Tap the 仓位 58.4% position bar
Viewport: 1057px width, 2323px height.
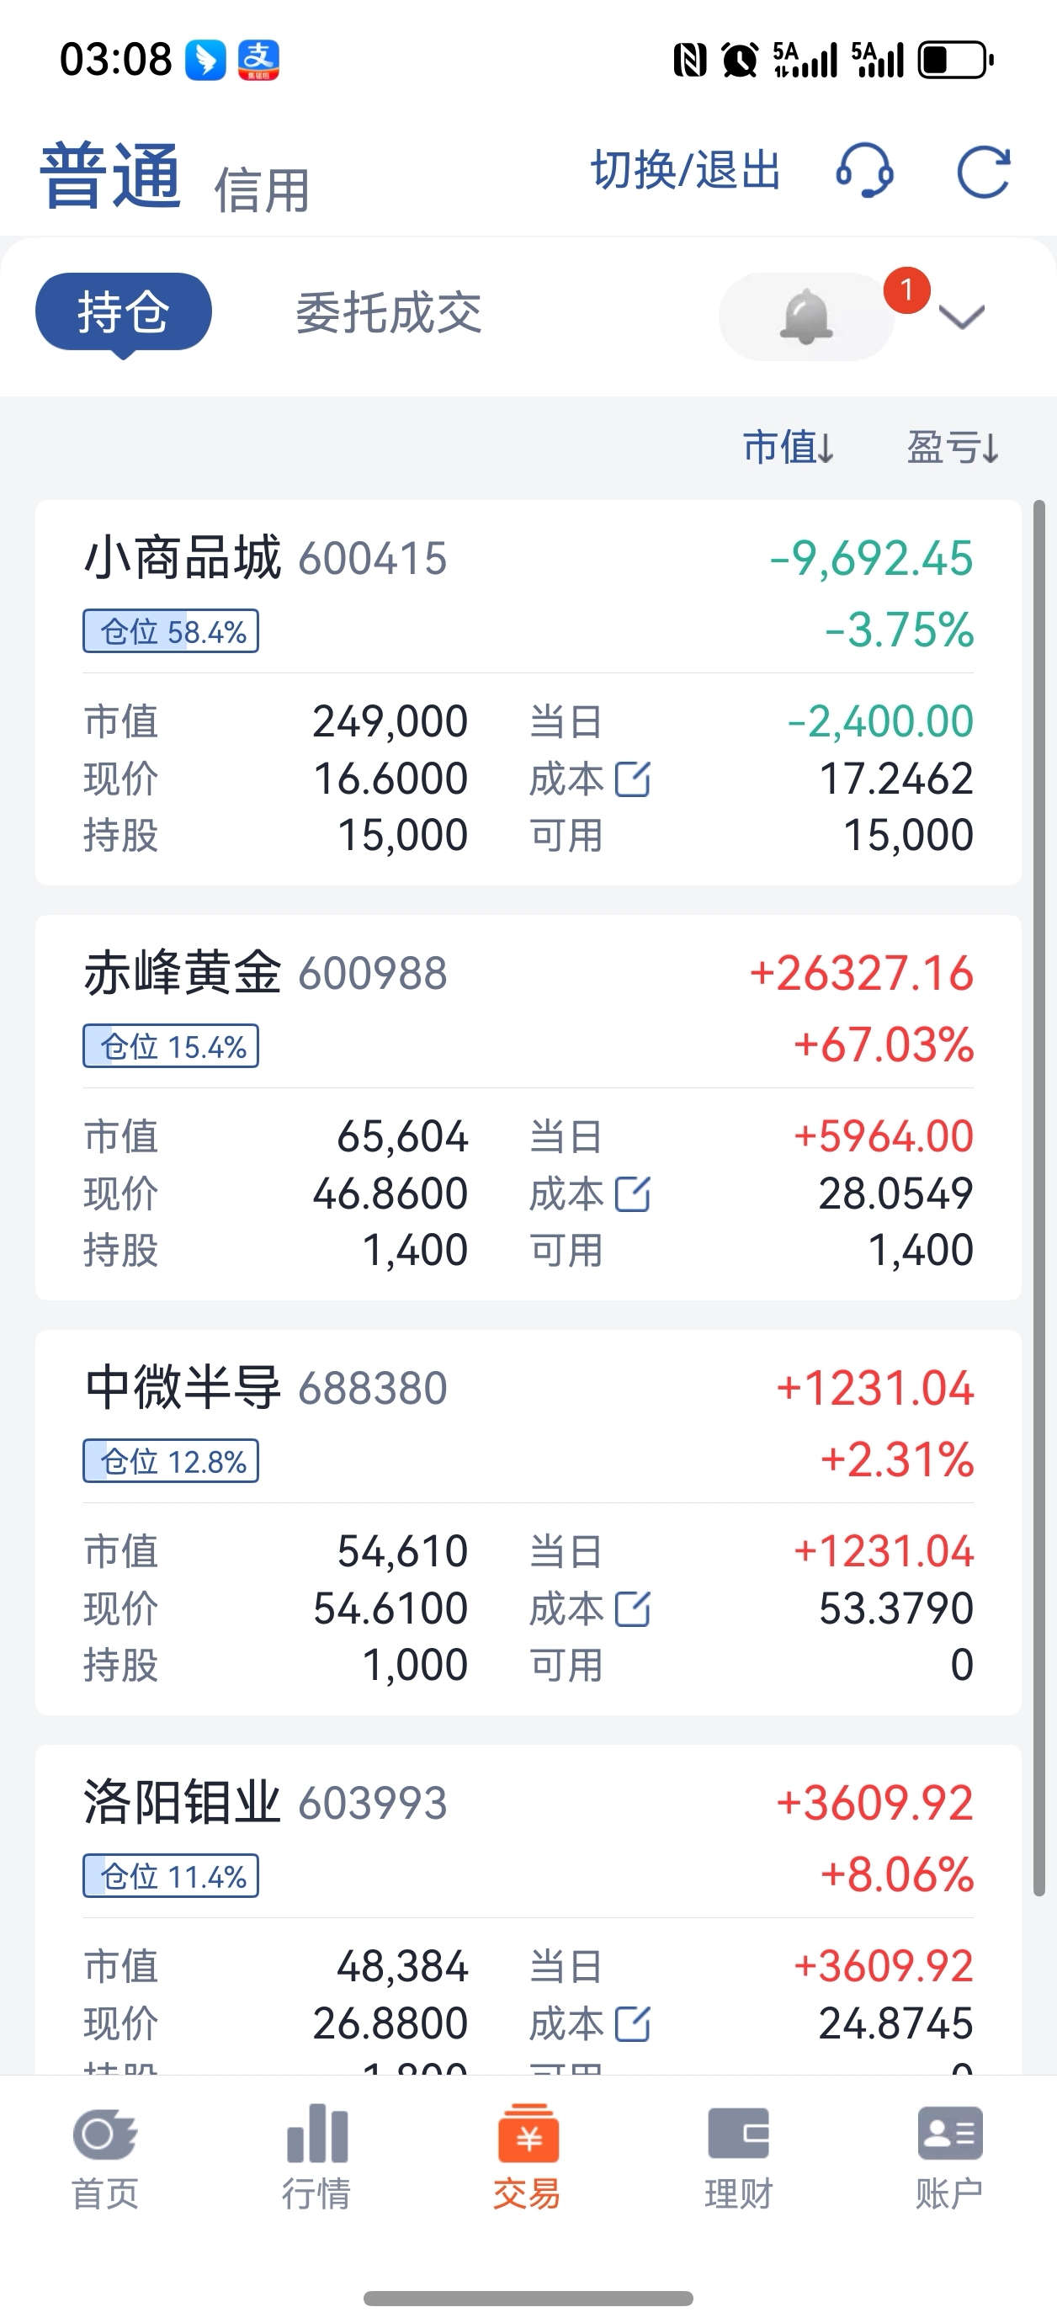click(172, 631)
